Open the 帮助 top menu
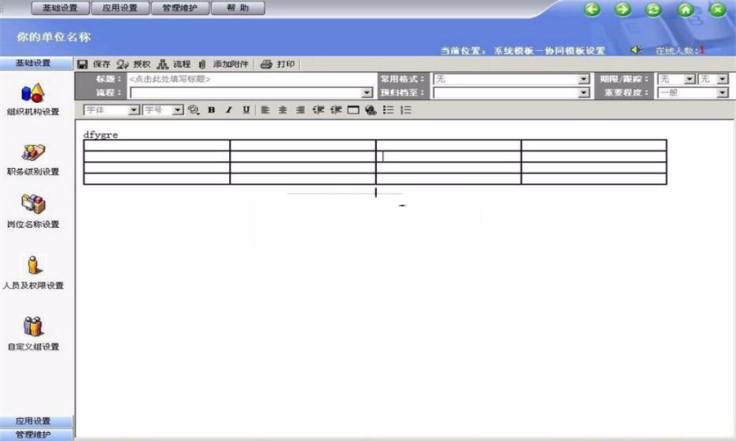Viewport: 736px width, 441px height. coord(238,8)
